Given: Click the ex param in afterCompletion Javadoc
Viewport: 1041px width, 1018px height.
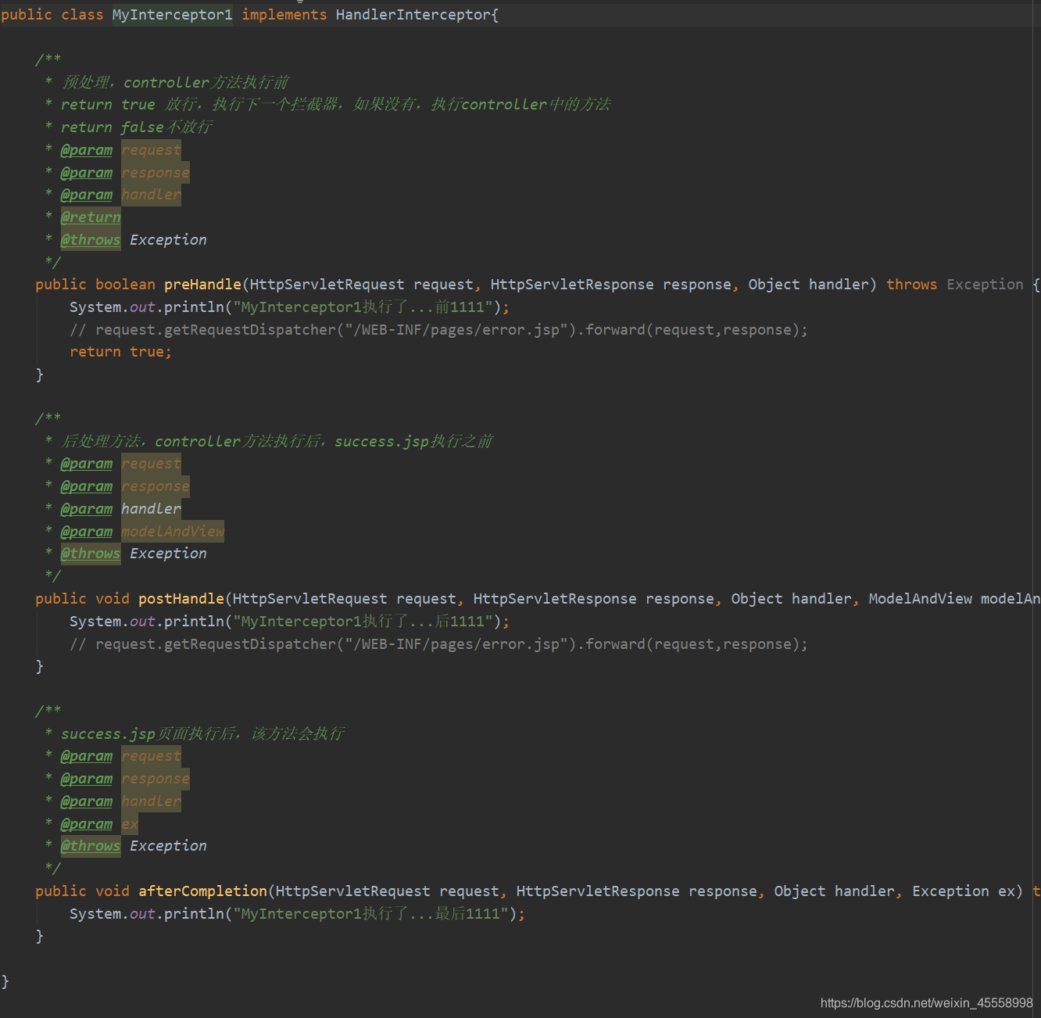Looking at the screenshot, I should point(130,824).
